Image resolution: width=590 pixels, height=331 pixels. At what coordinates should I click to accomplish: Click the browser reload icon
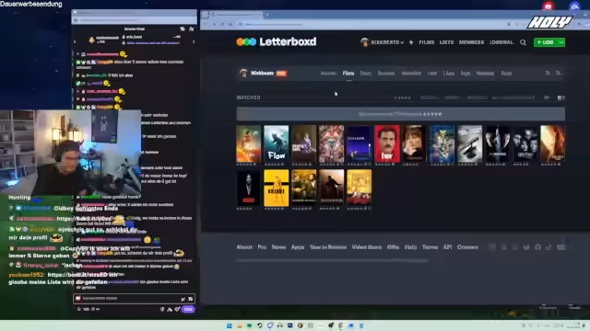222,25
